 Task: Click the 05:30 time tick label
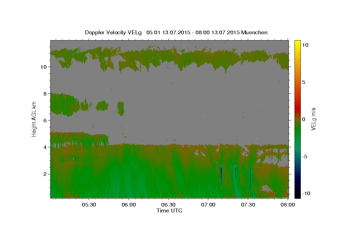click(x=89, y=205)
